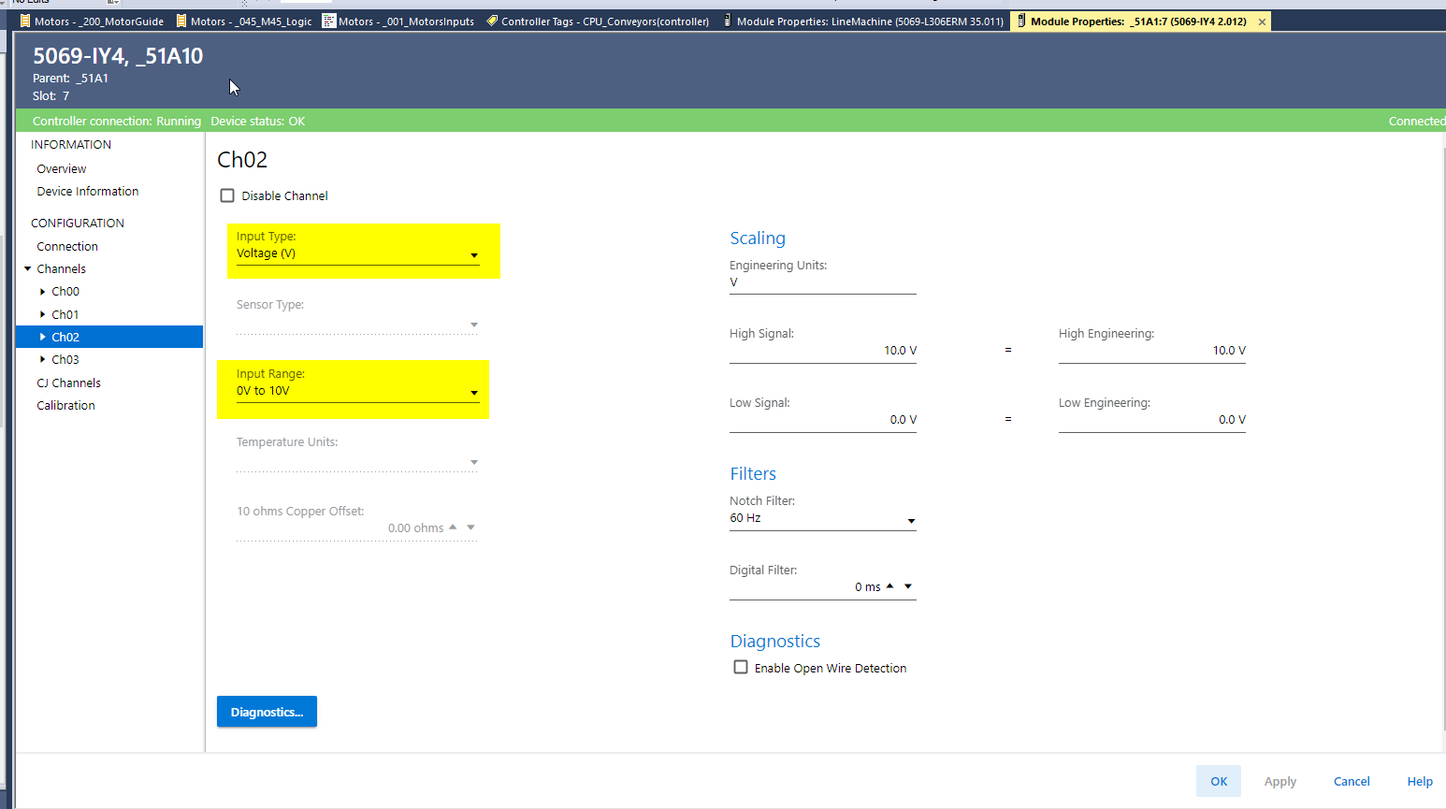Edit the Engineering Units field
The width and height of the screenshot is (1446, 809).
[823, 283]
